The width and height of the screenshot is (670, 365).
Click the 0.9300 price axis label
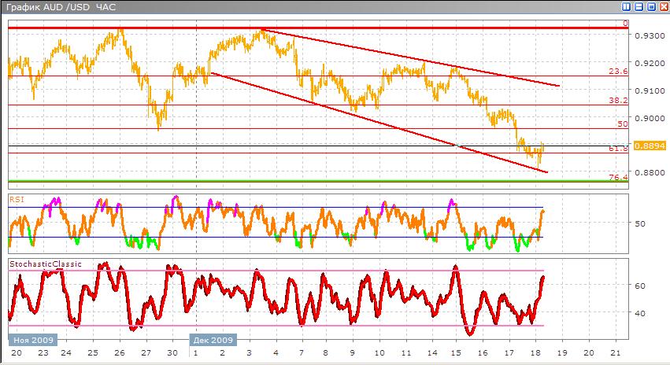[649, 36]
